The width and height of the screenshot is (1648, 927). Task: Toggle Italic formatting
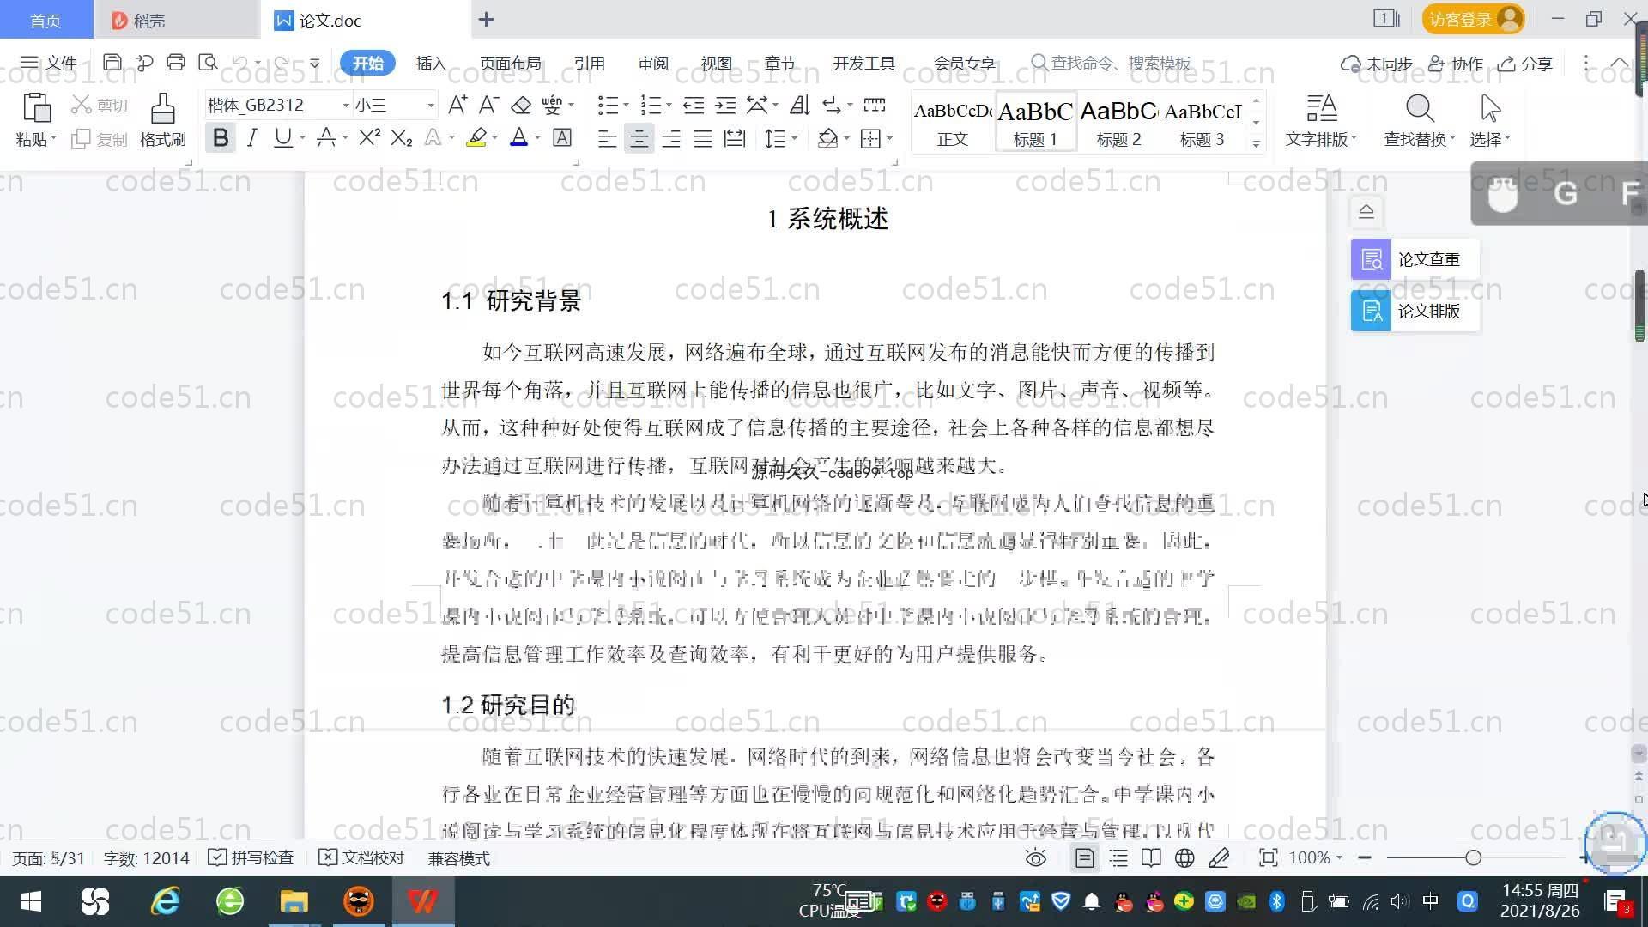click(x=251, y=138)
